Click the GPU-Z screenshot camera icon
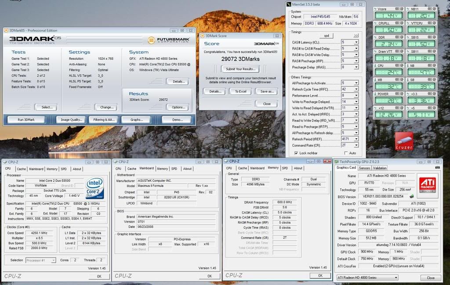The width and height of the screenshot is (450, 285). (437, 167)
